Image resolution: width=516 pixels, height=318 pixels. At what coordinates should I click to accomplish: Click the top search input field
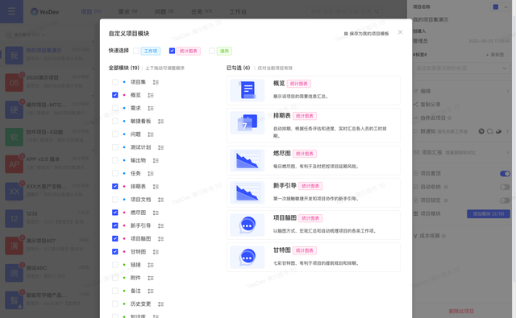pos(344,12)
